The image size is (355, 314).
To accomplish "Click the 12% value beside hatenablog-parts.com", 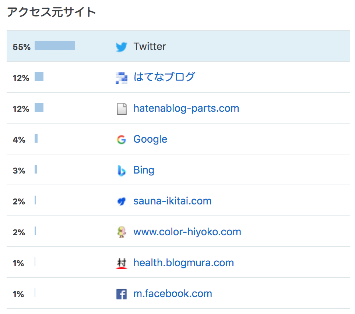I will 21,109.
